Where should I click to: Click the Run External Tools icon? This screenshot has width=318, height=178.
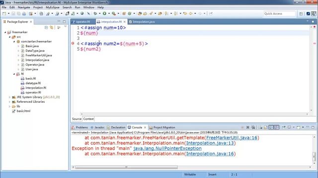(x=114, y=13)
